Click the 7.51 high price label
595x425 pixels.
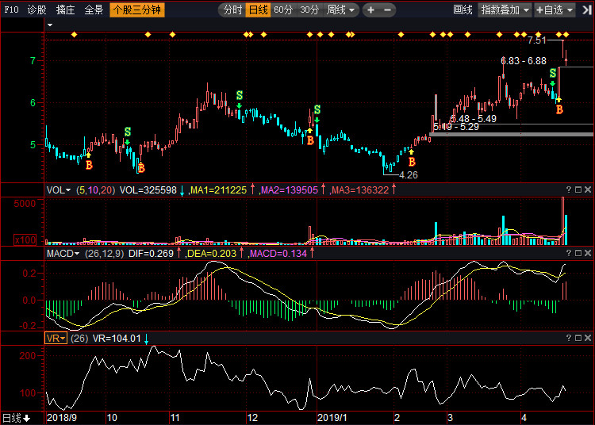[536, 40]
